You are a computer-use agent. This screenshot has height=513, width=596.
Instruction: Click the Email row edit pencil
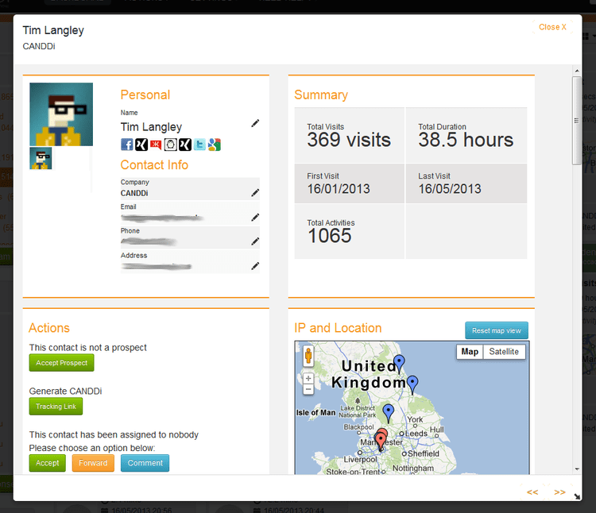pyautogui.click(x=255, y=218)
